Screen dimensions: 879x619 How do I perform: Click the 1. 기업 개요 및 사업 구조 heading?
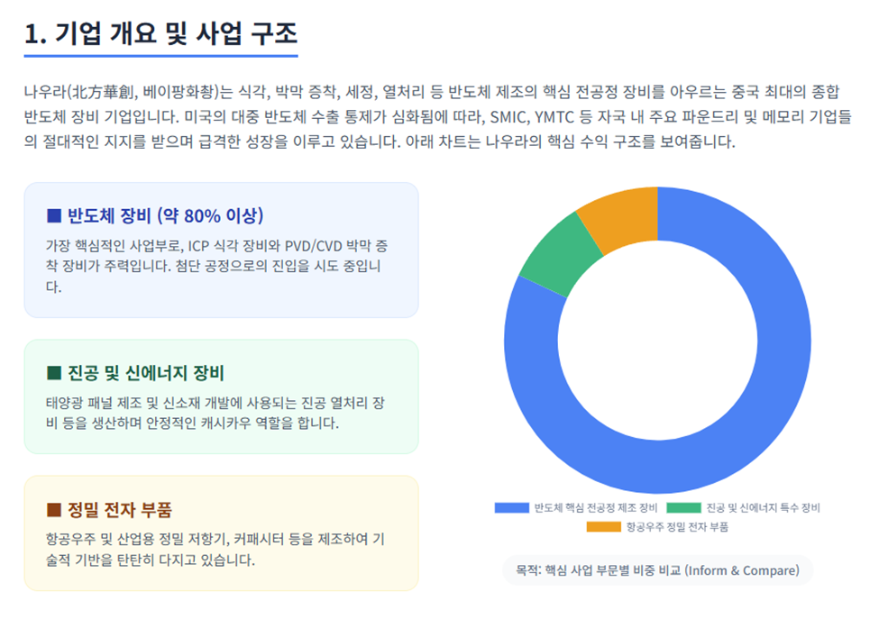(160, 33)
